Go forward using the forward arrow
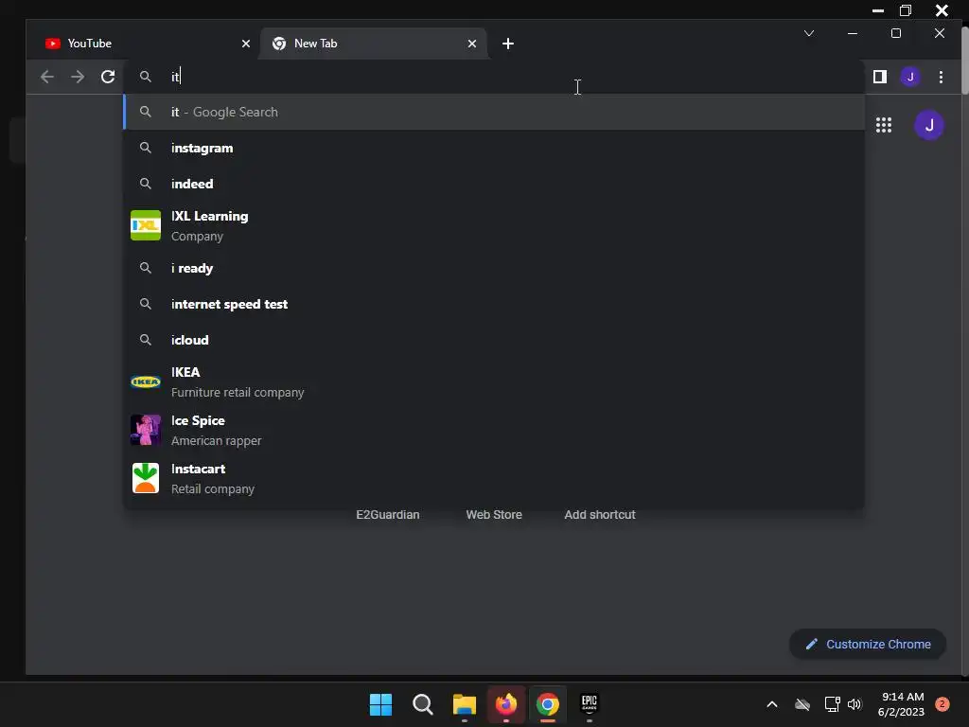 tap(78, 77)
